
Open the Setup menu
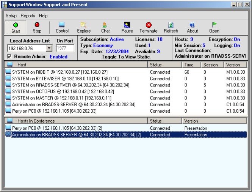pyautogui.click(x=11, y=16)
